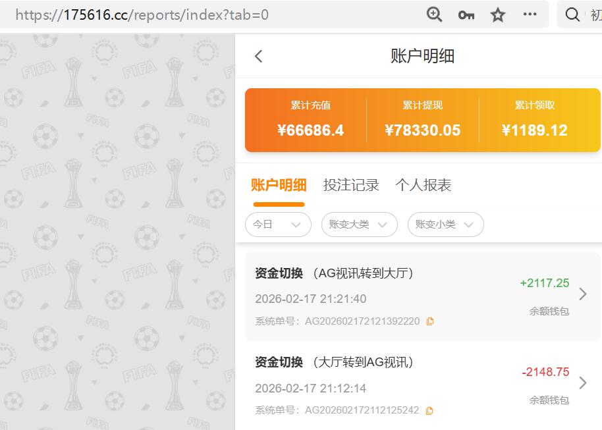The width and height of the screenshot is (602, 430).
Task: Click the search magnifier icon right of the address bar
Action: point(572,14)
